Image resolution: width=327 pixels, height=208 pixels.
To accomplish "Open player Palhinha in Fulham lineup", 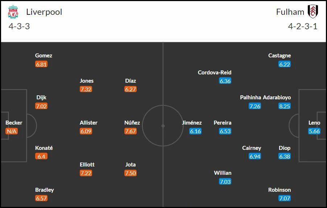I will (x=251, y=97).
